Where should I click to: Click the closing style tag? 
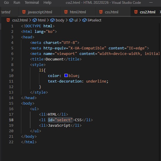pyautogui.click(x=39, y=92)
